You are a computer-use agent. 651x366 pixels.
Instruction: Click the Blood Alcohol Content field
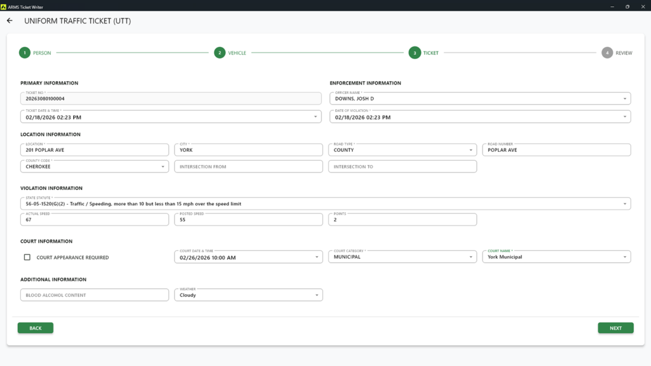(x=94, y=295)
